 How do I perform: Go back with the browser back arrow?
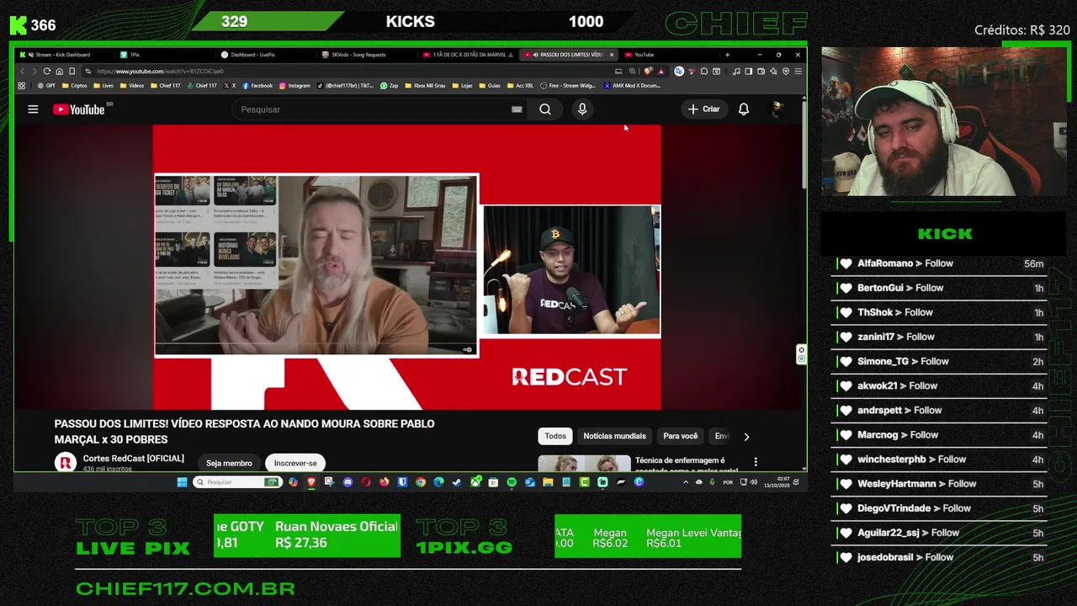[x=23, y=72]
